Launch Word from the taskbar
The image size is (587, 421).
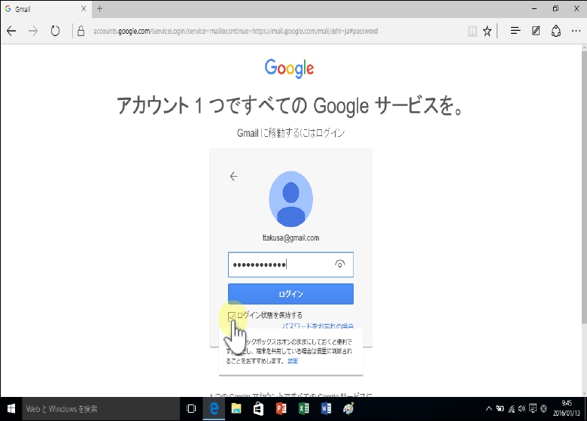(x=326, y=409)
